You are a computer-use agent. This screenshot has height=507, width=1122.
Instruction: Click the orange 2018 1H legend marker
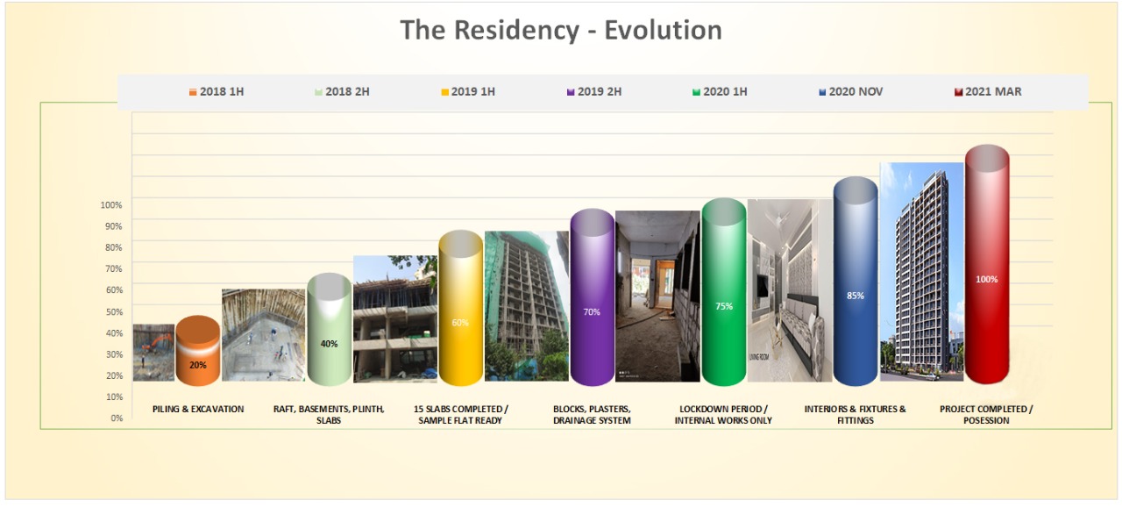(x=193, y=92)
